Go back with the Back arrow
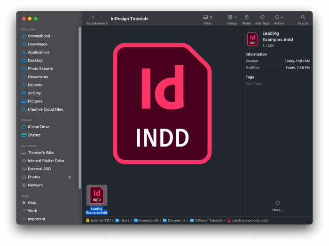Viewport: 329px width, 246px height. tap(93, 17)
